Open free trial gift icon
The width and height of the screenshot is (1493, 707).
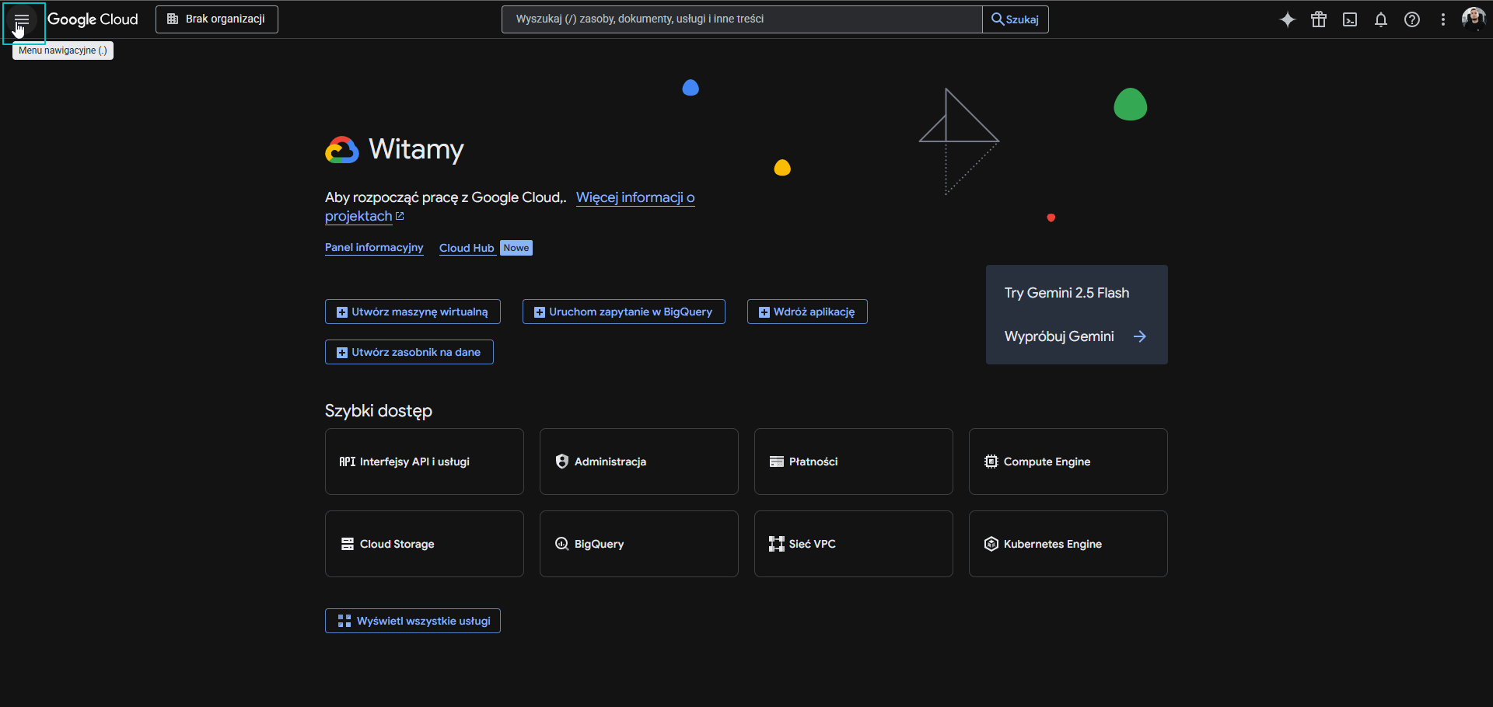point(1319,19)
